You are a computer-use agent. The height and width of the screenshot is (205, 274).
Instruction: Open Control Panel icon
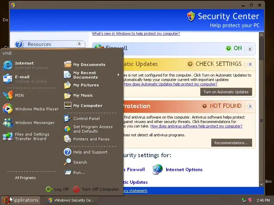point(67,119)
